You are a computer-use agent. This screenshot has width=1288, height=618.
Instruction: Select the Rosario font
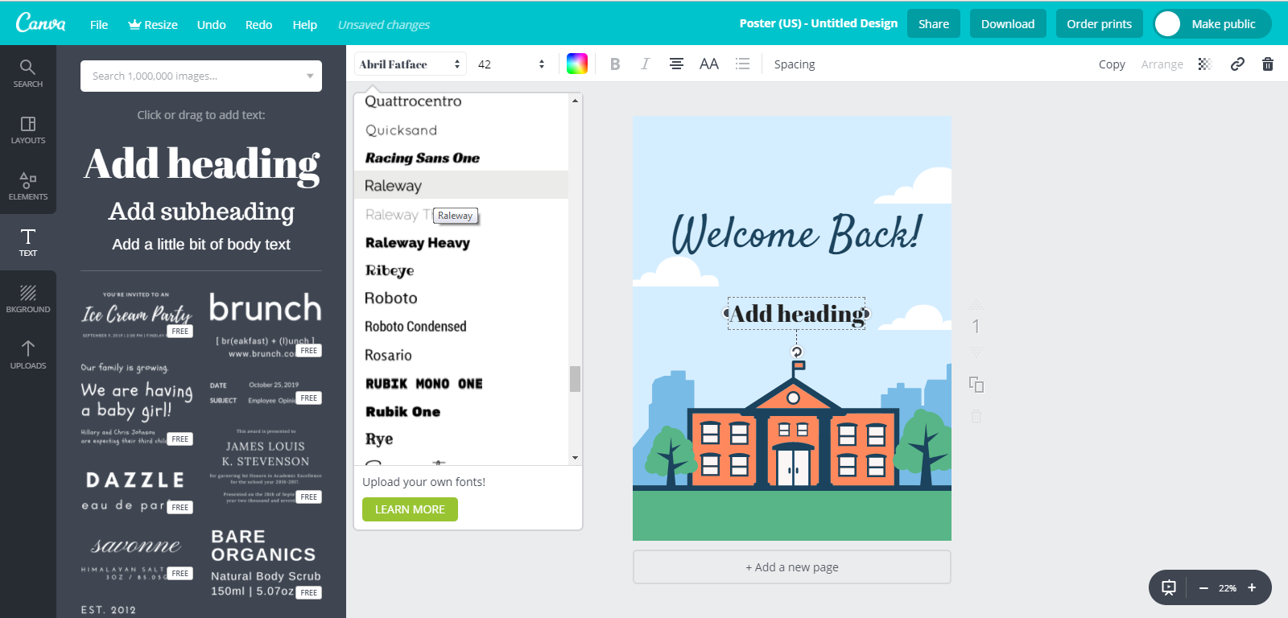tap(461, 355)
